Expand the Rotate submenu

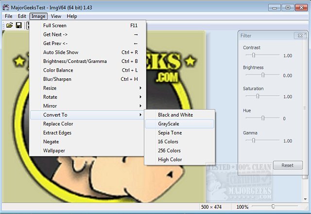[88, 97]
